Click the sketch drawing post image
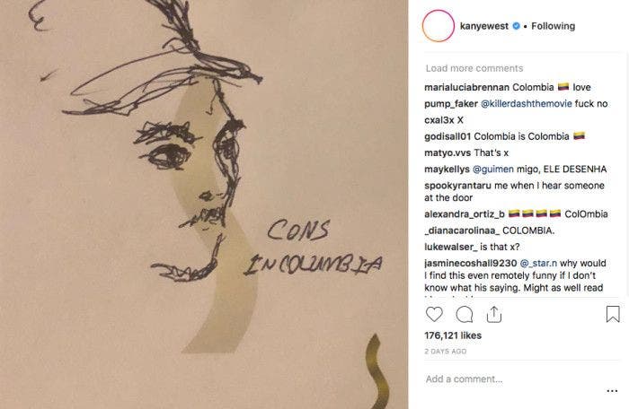 tap(205, 204)
